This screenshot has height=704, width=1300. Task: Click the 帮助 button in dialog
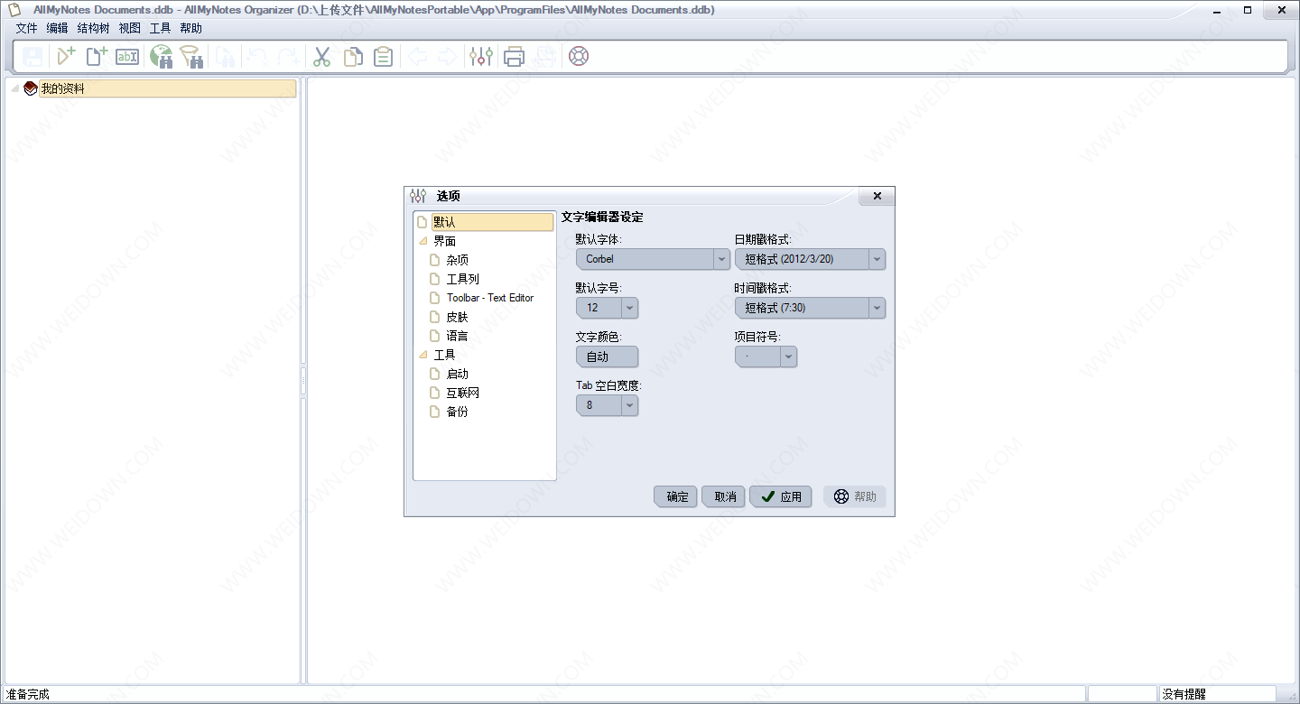pyautogui.click(x=854, y=496)
